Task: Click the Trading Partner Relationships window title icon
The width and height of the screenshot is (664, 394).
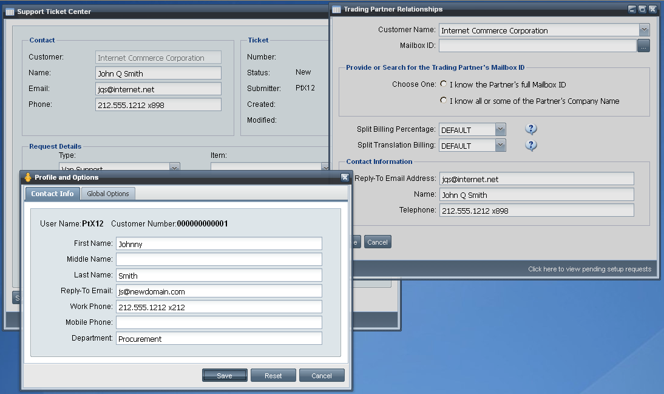Action: coord(337,9)
